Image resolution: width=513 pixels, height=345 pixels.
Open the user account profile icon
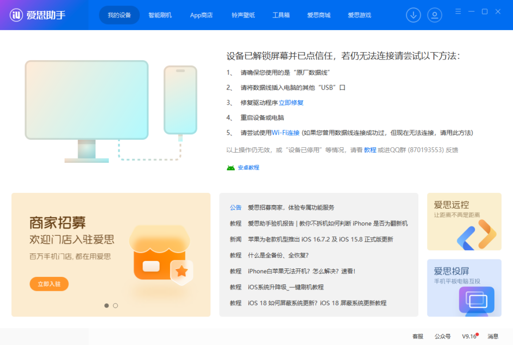click(x=434, y=15)
